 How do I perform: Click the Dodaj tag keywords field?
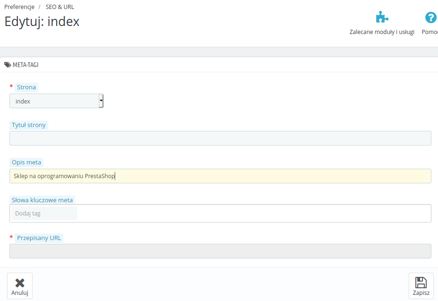[44, 214]
